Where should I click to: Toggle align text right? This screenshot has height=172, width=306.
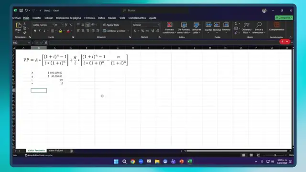click(x=87, y=31)
